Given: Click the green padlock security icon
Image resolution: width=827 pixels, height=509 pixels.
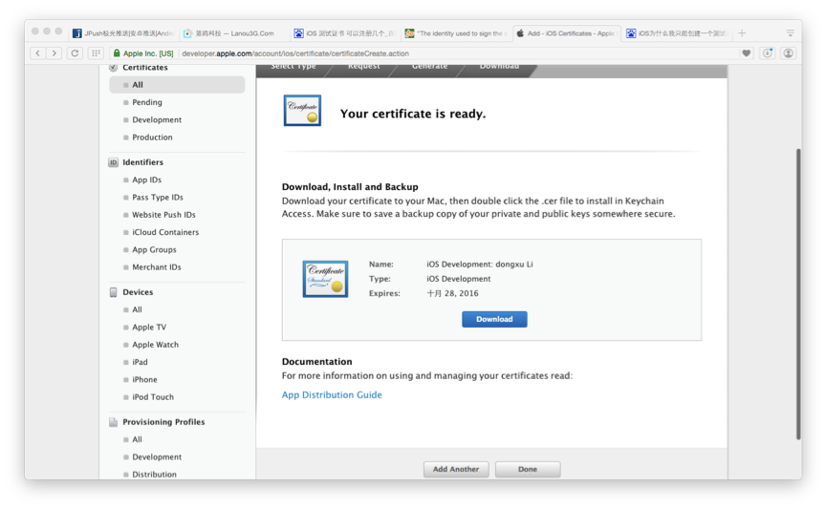Looking at the screenshot, I should click(x=117, y=53).
